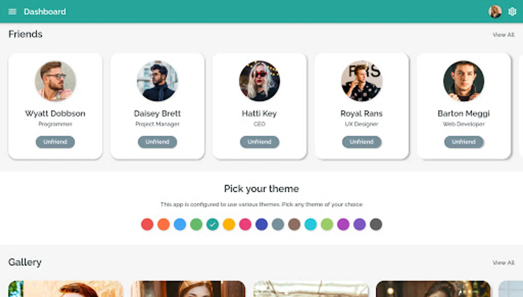Open the settings gear icon
The width and height of the screenshot is (523, 297).
click(512, 12)
